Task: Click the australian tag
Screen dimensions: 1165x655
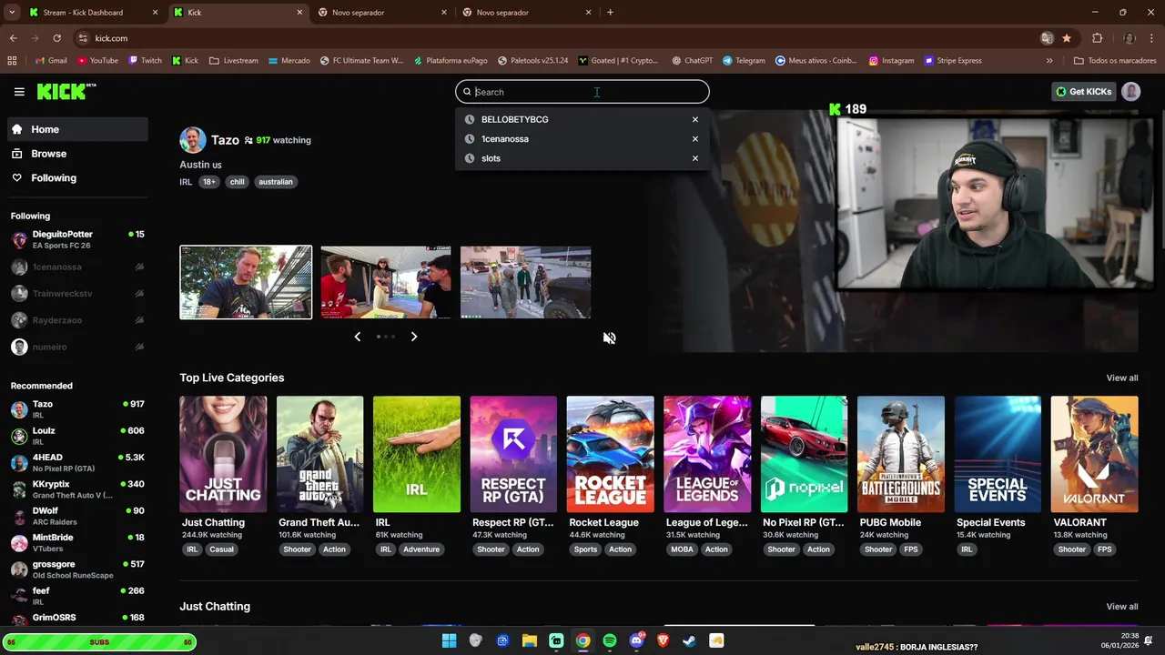Action: click(x=275, y=182)
